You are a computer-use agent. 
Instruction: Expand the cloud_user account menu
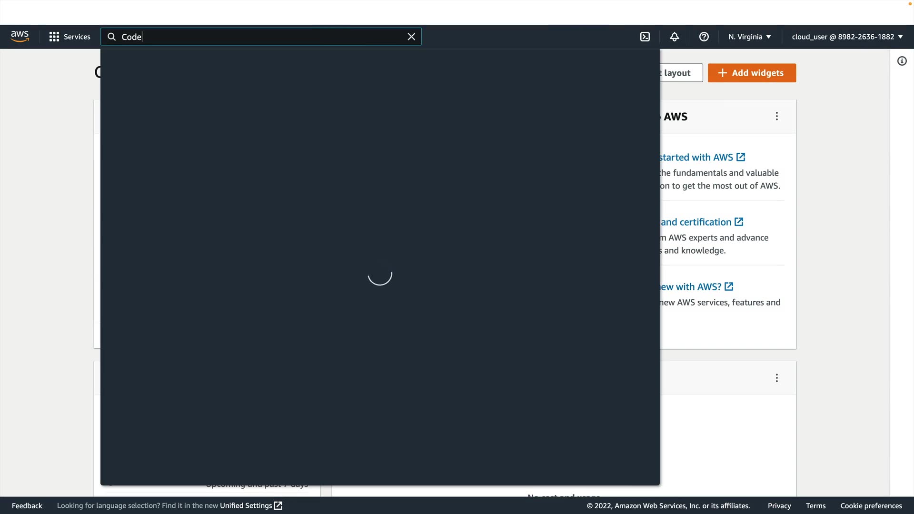pos(847,37)
